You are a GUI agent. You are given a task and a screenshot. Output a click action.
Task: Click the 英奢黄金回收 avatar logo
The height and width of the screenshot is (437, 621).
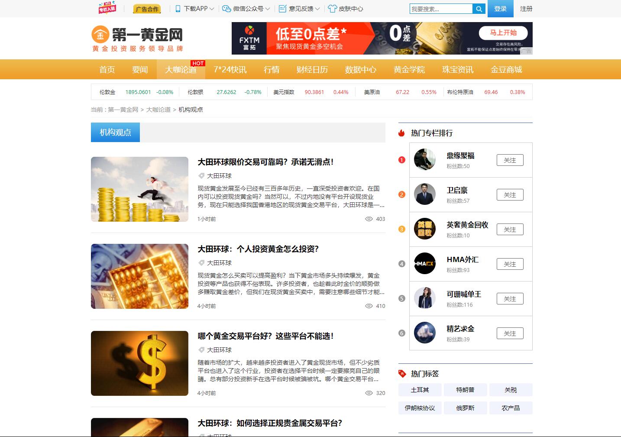[x=424, y=229]
